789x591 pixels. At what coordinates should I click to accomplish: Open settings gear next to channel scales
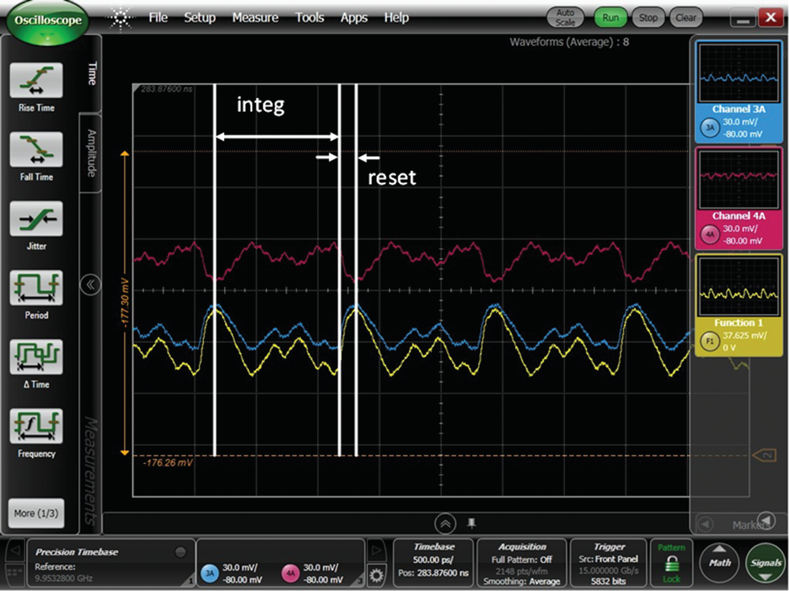click(377, 575)
